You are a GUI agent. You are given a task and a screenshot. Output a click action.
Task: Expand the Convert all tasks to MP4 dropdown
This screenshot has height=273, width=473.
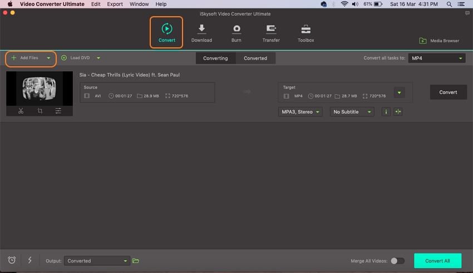(437, 58)
